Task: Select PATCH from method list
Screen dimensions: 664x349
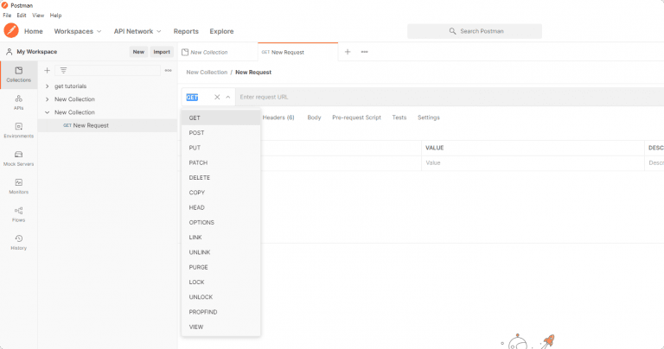Action: click(220, 162)
